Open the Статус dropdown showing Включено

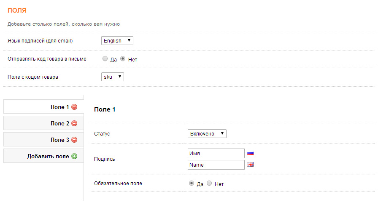click(x=207, y=133)
